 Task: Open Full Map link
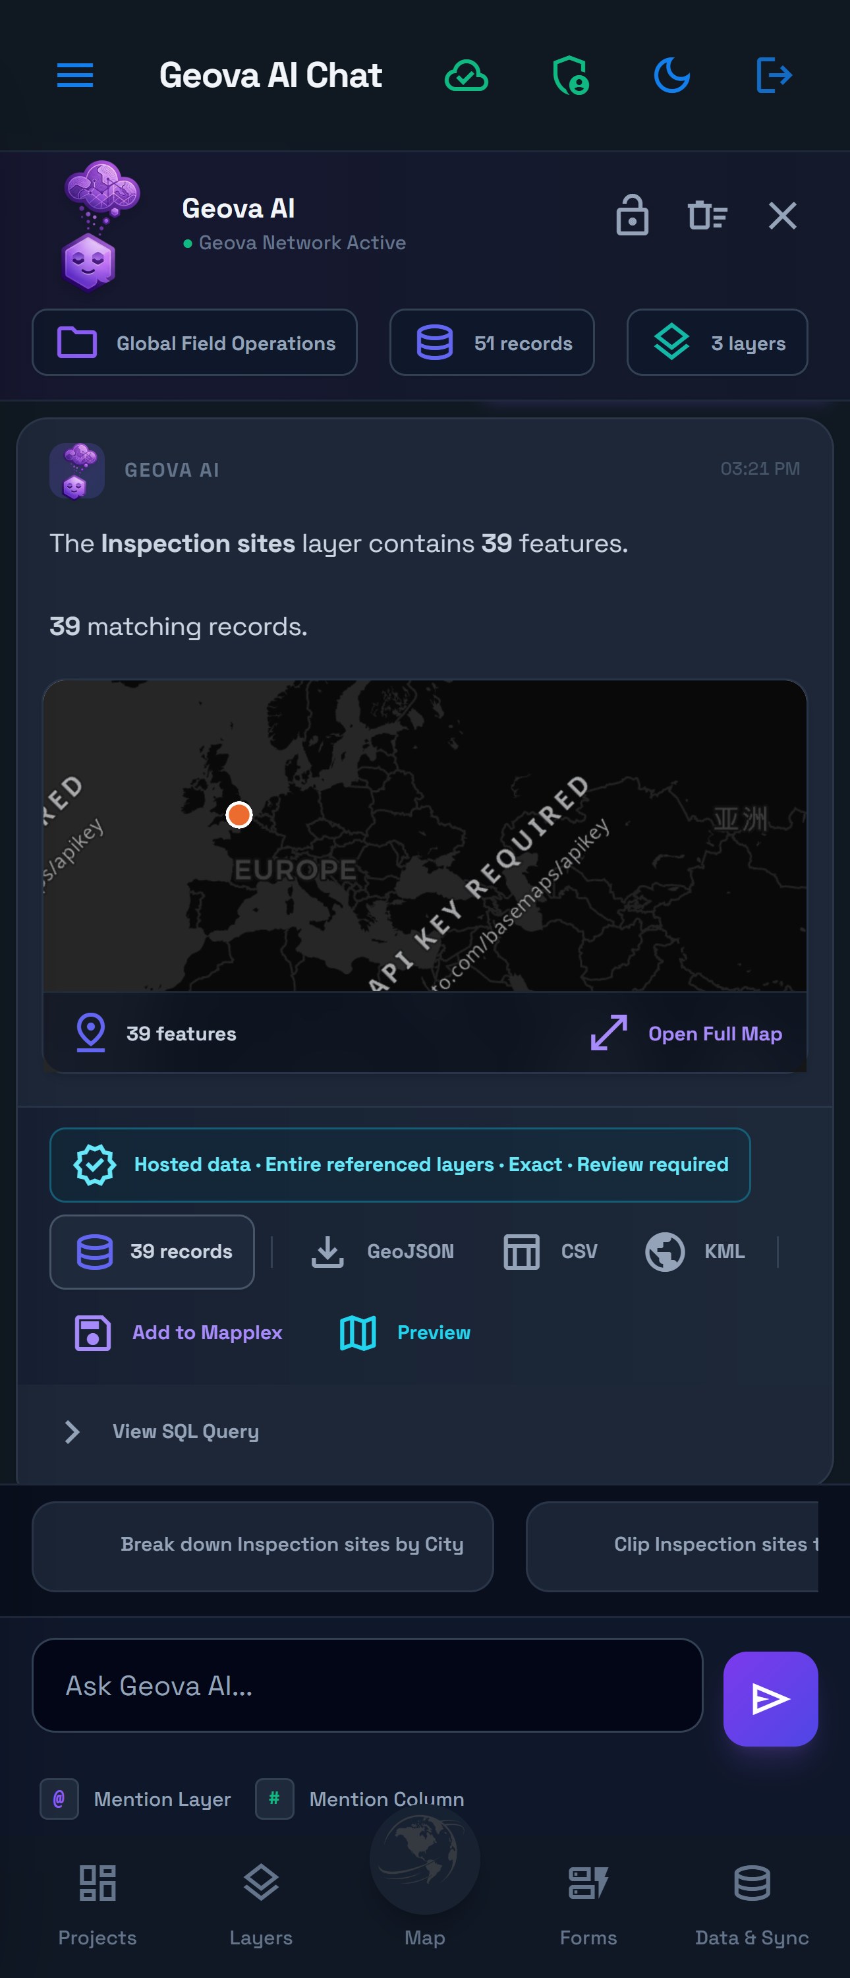tap(687, 1033)
